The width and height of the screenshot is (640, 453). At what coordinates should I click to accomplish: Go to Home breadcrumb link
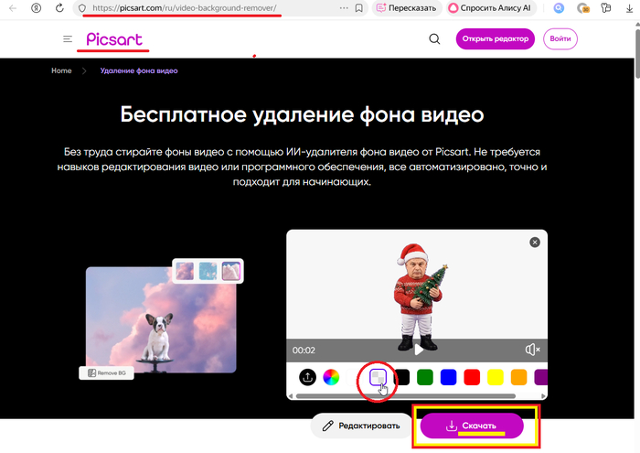[x=61, y=70]
